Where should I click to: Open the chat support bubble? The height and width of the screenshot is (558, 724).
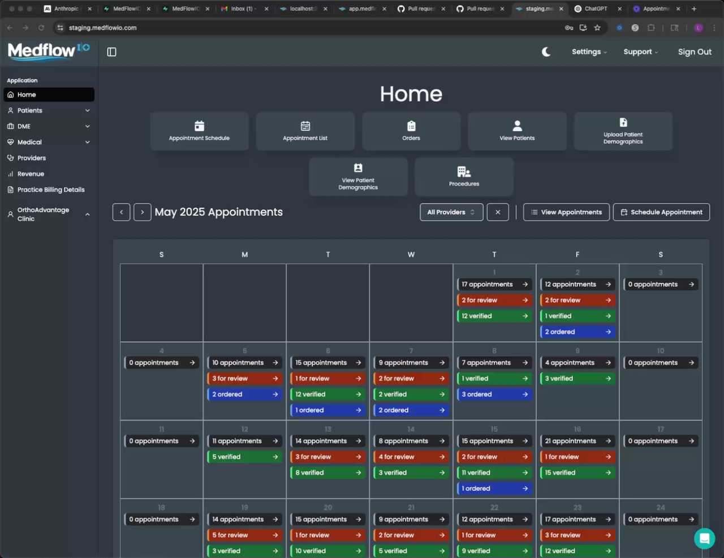pyautogui.click(x=704, y=538)
